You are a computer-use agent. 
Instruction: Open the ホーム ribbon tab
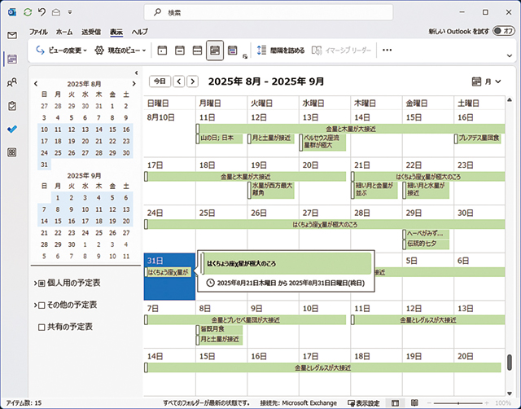coord(64,31)
